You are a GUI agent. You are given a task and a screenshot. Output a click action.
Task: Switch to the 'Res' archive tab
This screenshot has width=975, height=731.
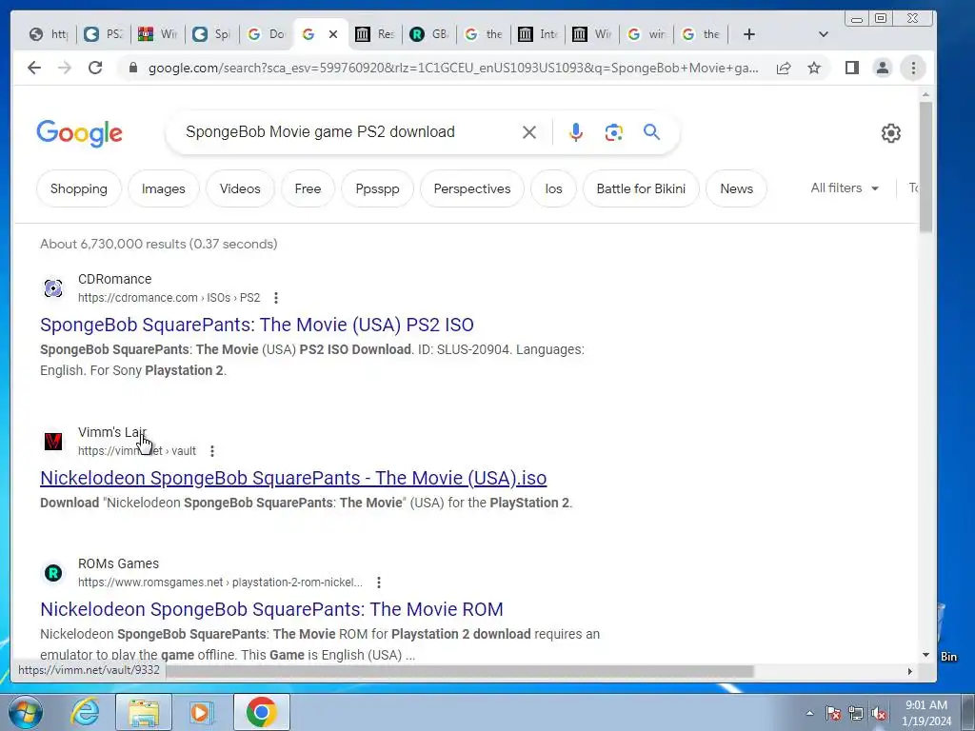(x=375, y=34)
